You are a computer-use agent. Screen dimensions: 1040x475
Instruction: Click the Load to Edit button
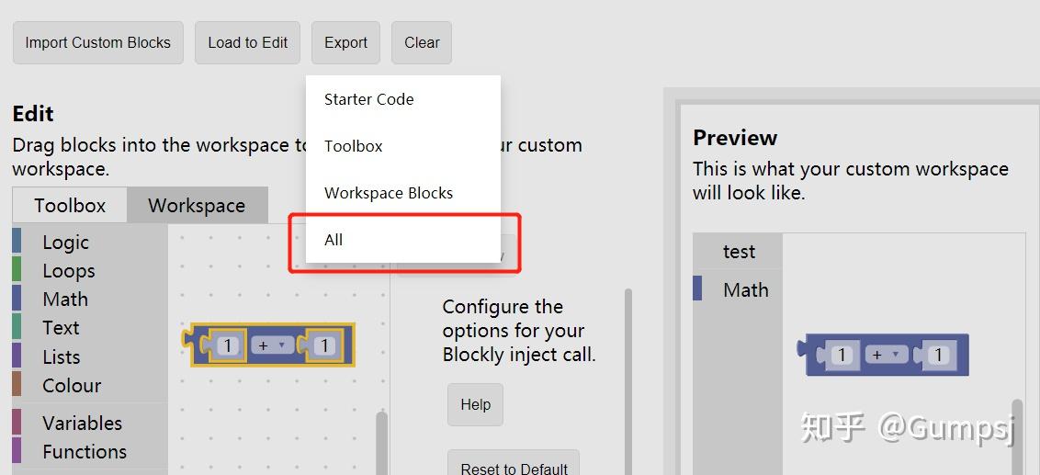(x=247, y=43)
